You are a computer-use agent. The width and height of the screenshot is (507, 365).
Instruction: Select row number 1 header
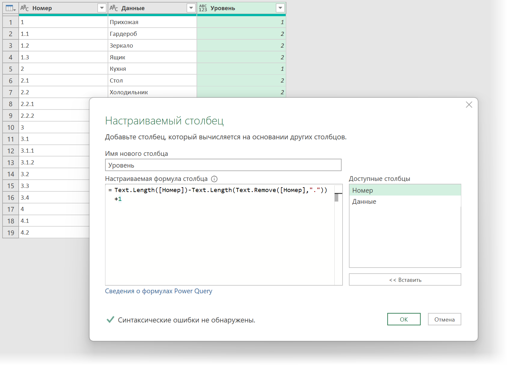tap(11, 22)
